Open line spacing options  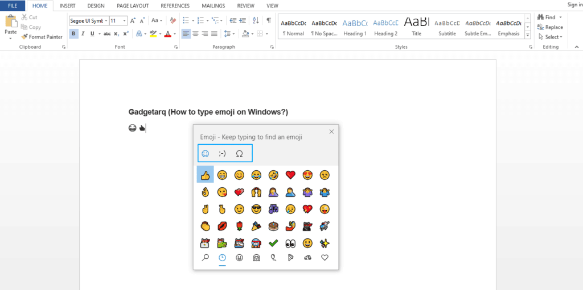coord(229,33)
